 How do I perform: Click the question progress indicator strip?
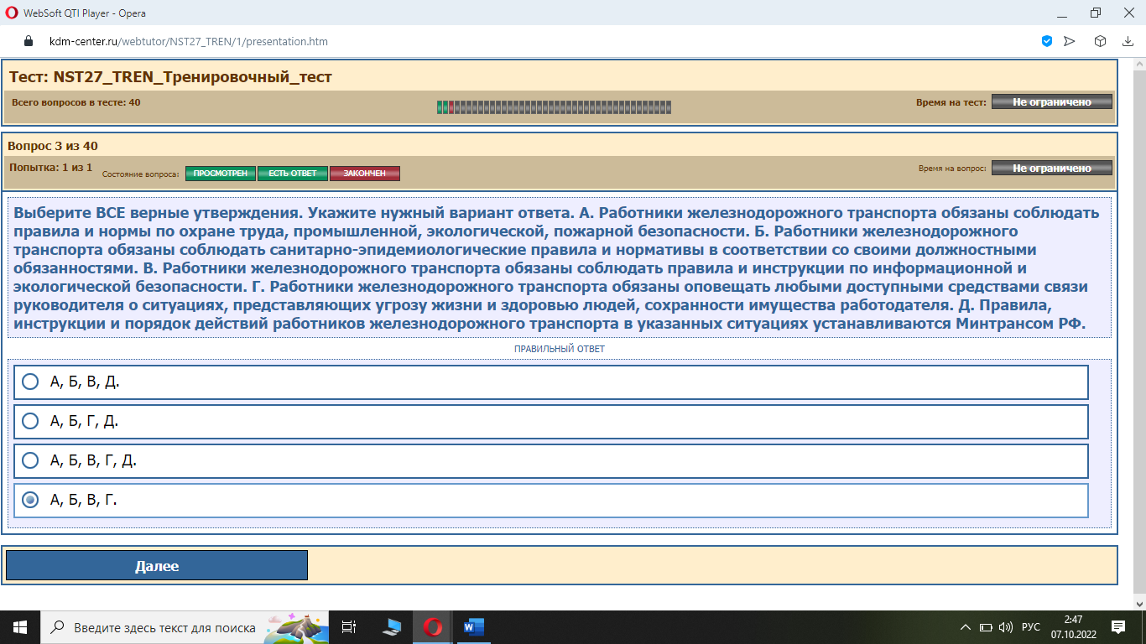554,106
